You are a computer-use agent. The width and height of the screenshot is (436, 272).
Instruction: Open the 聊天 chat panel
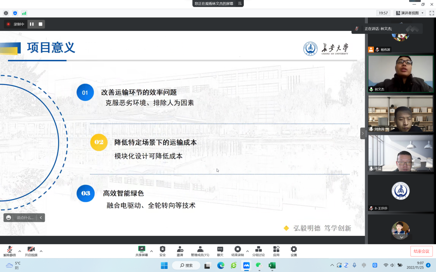pyautogui.click(x=220, y=249)
